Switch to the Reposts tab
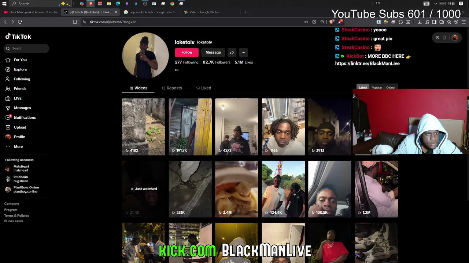Image resolution: width=469 pixels, height=263 pixels. (171, 88)
